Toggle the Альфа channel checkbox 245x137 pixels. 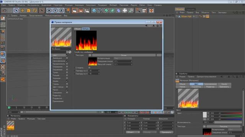click(x=67, y=81)
